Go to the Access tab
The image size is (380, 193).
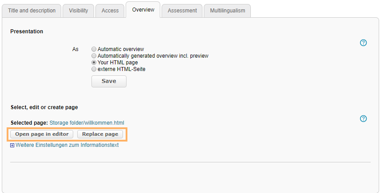(x=110, y=11)
